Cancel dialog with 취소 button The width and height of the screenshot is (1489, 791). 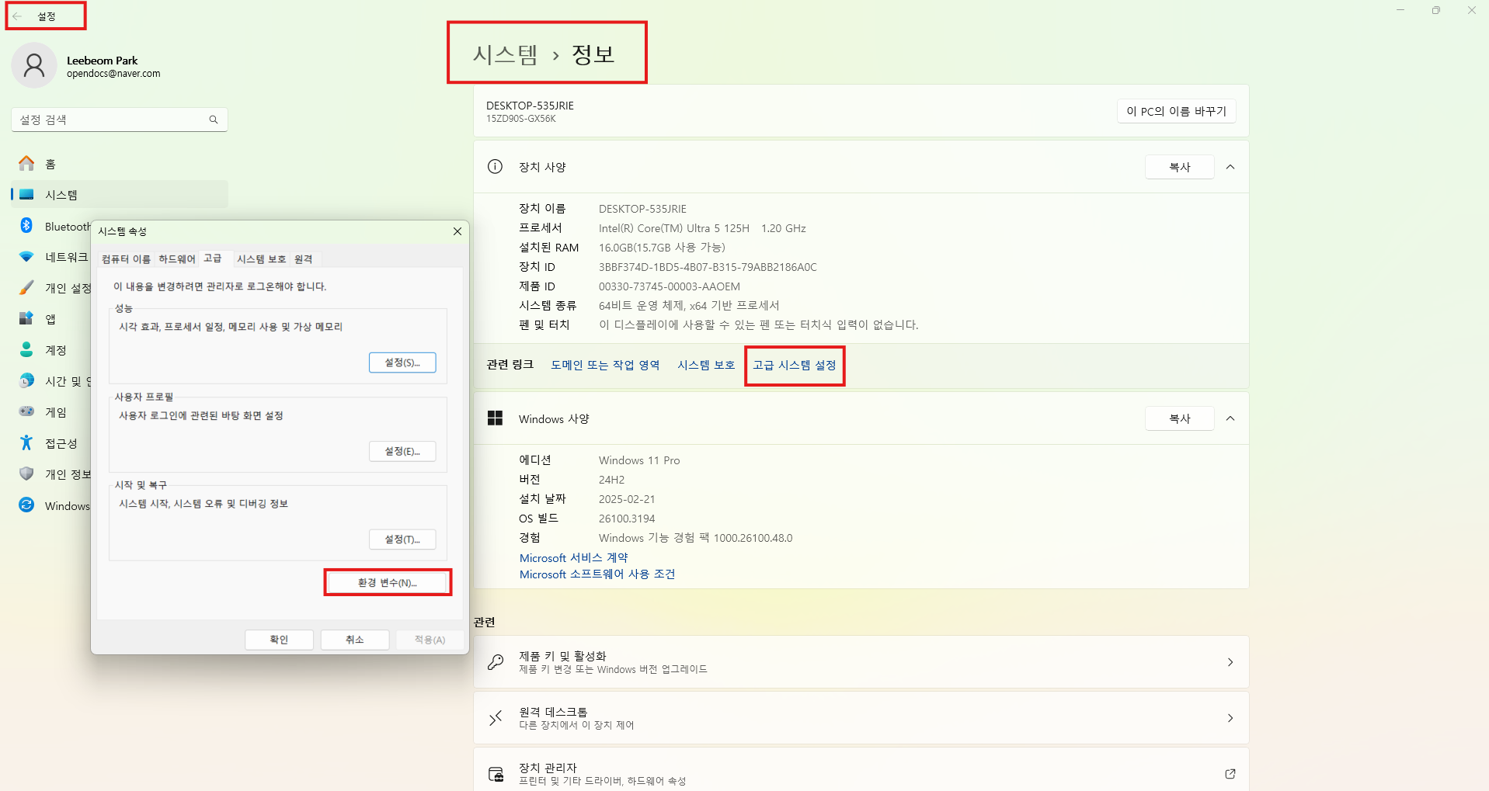tap(355, 640)
